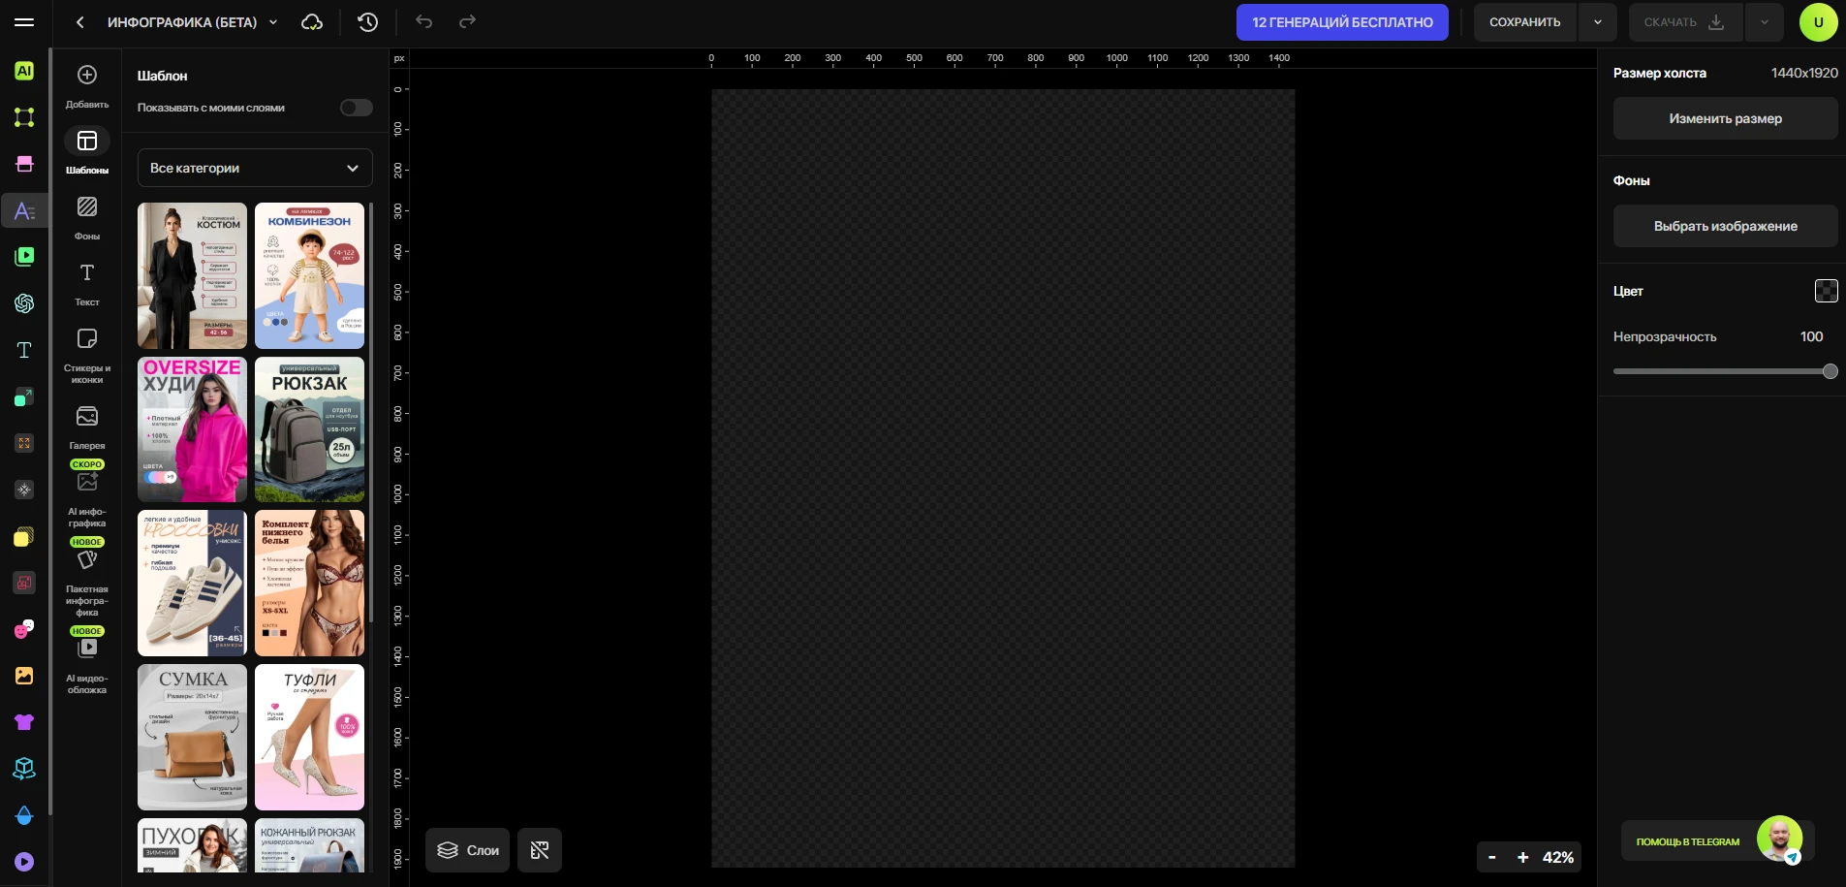Open the Галерея panel
The image size is (1846, 887).
click(87, 428)
